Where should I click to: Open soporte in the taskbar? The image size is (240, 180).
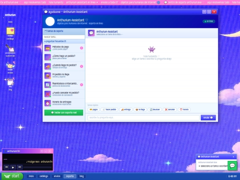pyautogui.click(x=70, y=176)
